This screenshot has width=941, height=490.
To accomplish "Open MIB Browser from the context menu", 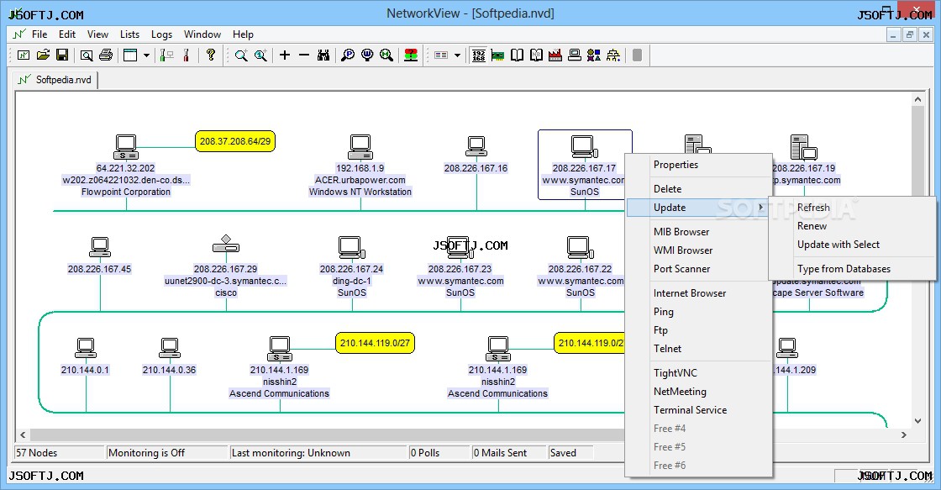I will pyautogui.click(x=698, y=231).
